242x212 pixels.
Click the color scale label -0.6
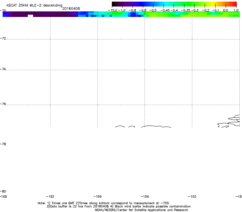click(143, 10)
